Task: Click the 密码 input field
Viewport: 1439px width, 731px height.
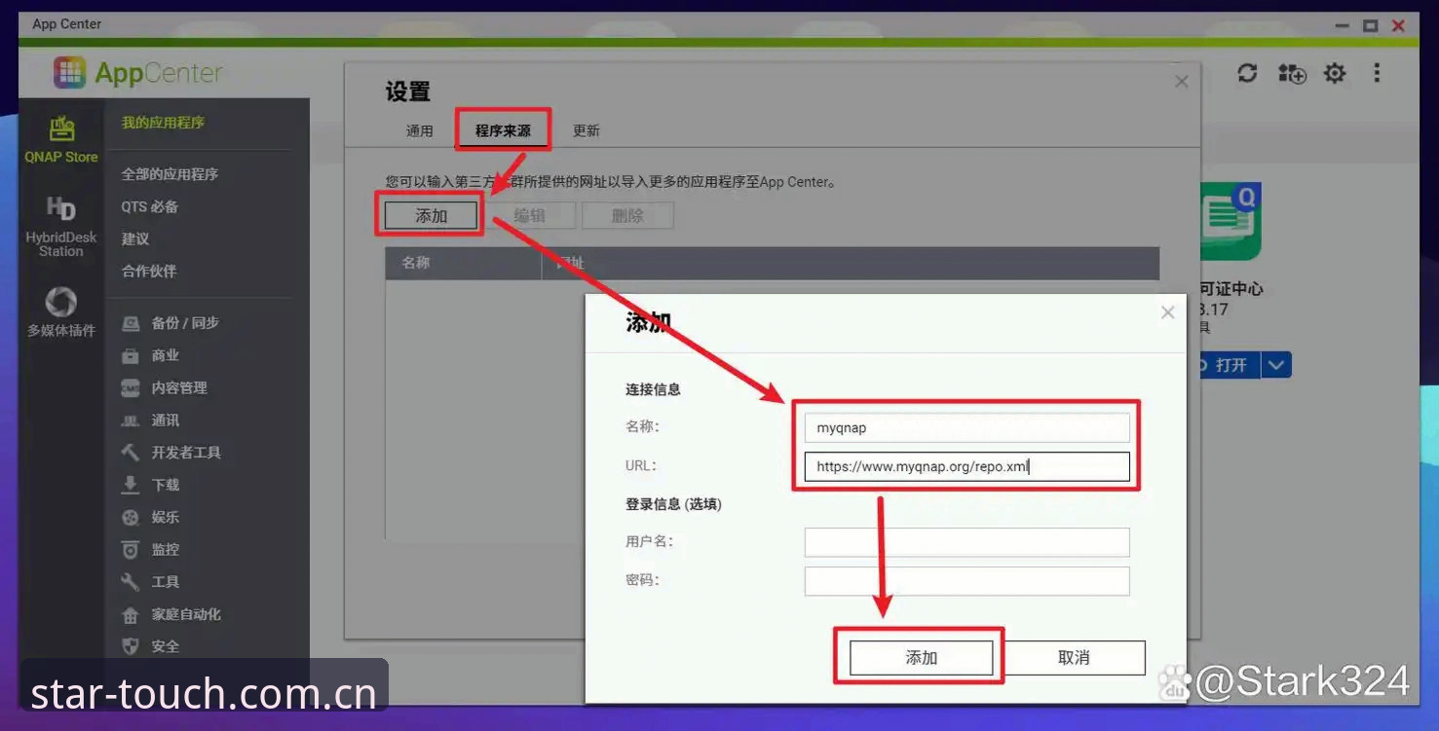Action: tap(966, 581)
